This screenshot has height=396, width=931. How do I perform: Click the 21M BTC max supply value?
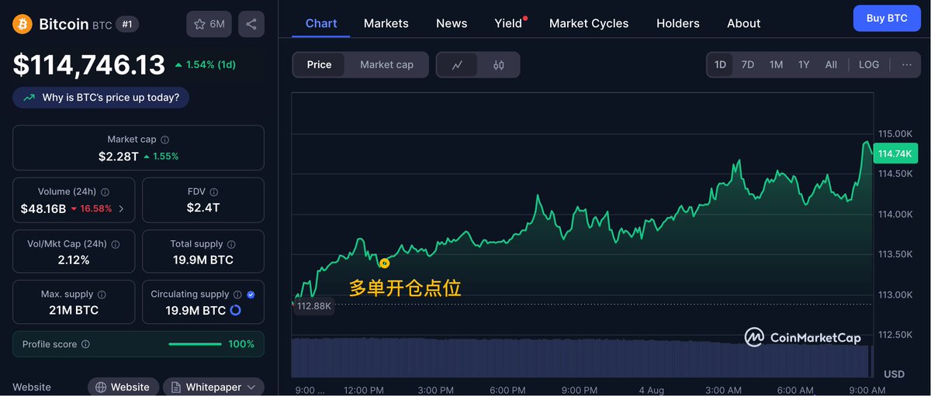pos(74,310)
